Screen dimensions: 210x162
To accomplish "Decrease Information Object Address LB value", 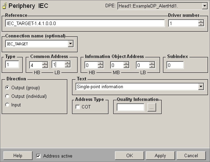I will tap(152, 66).
